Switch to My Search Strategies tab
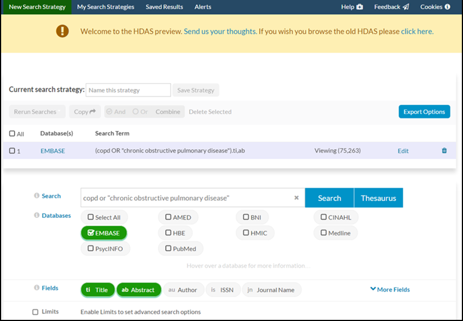The height and width of the screenshot is (321, 463). point(106,7)
